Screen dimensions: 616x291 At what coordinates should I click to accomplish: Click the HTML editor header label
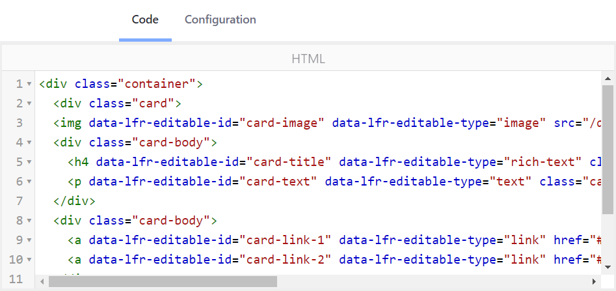(x=308, y=59)
